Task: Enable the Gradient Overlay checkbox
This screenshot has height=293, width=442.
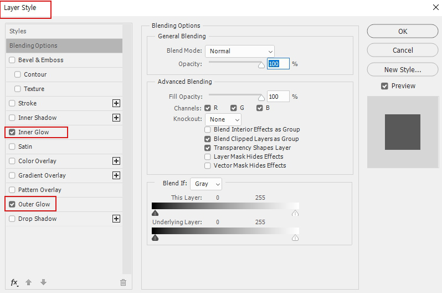Action: [12, 175]
